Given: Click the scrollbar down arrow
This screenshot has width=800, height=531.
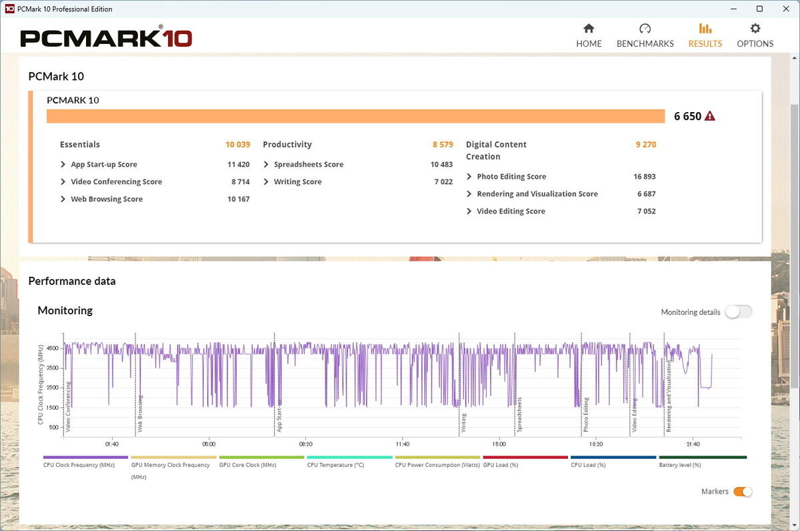Looking at the screenshot, I should [795, 525].
